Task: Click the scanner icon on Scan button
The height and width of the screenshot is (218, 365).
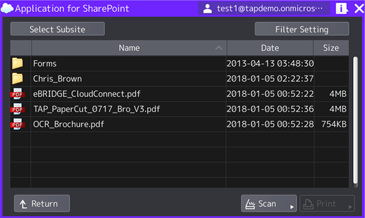Action: pyautogui.click(x=250, y=204)
